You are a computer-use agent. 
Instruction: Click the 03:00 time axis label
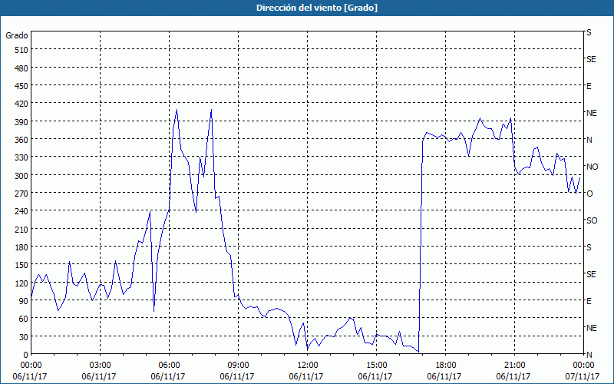[99, 366]
